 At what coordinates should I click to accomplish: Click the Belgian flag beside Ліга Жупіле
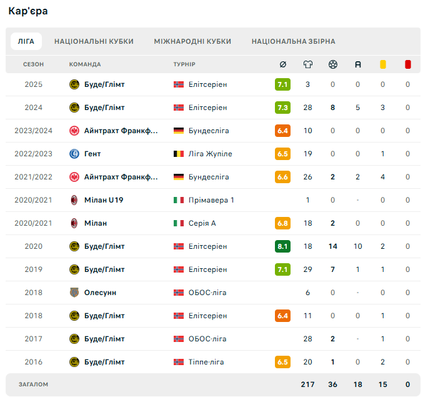click(179, 154)
